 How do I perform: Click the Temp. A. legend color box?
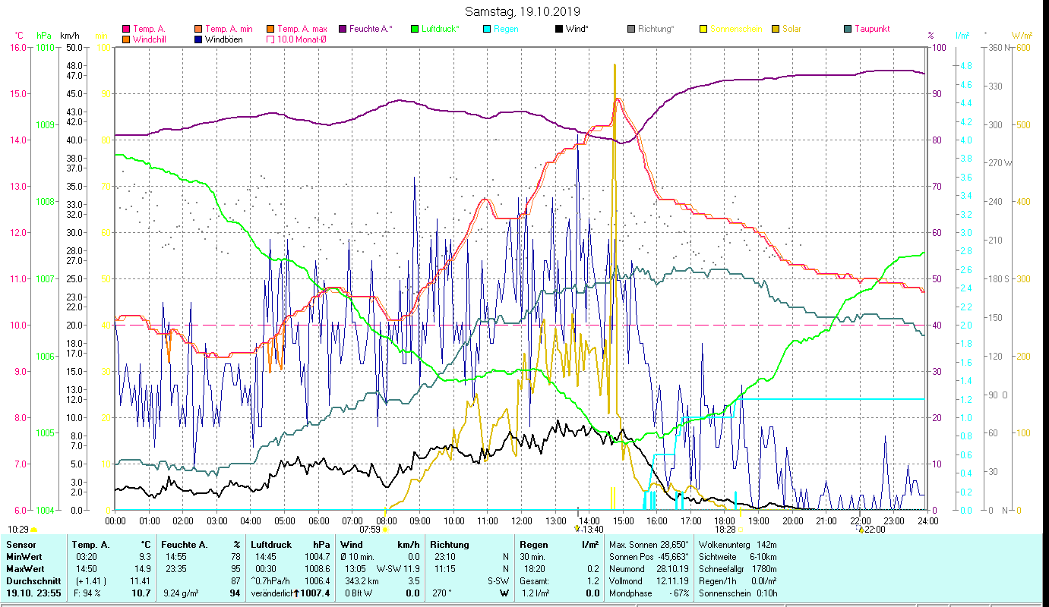pyautogui.click(x=125, y=30)
